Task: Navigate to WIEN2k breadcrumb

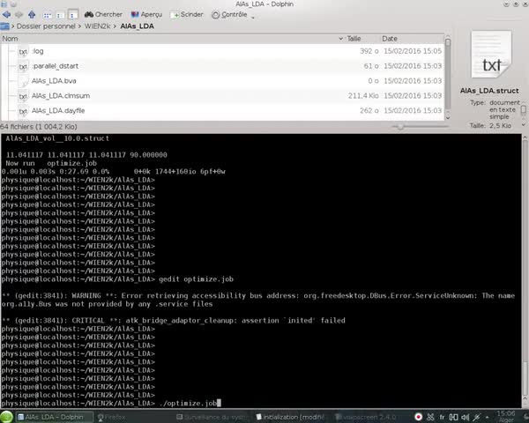Action: [97, 26]
